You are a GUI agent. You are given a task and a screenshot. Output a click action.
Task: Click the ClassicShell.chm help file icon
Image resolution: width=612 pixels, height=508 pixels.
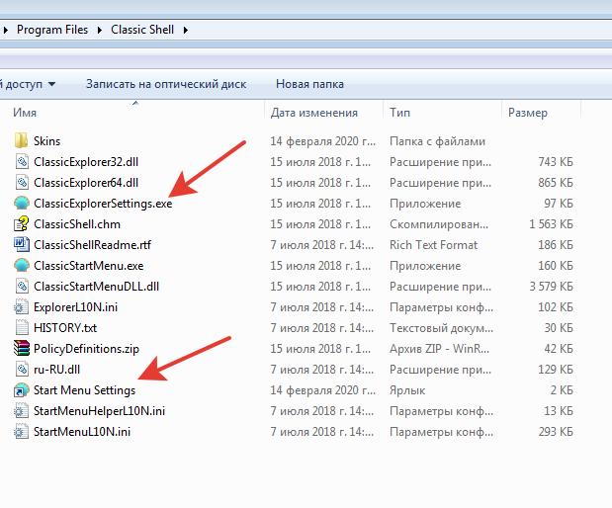pos(22,224)
